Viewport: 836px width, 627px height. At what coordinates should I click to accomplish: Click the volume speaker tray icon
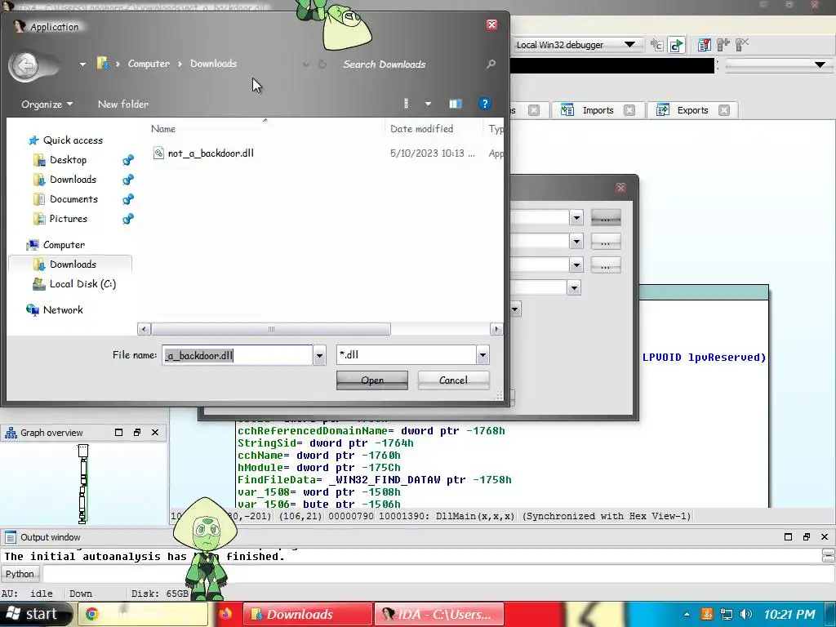[746, 614]
